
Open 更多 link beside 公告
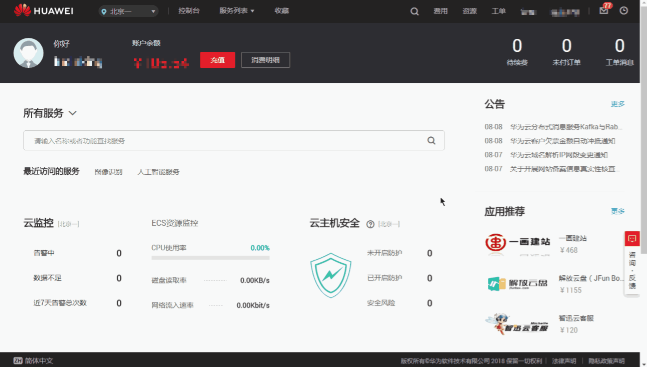617,104
